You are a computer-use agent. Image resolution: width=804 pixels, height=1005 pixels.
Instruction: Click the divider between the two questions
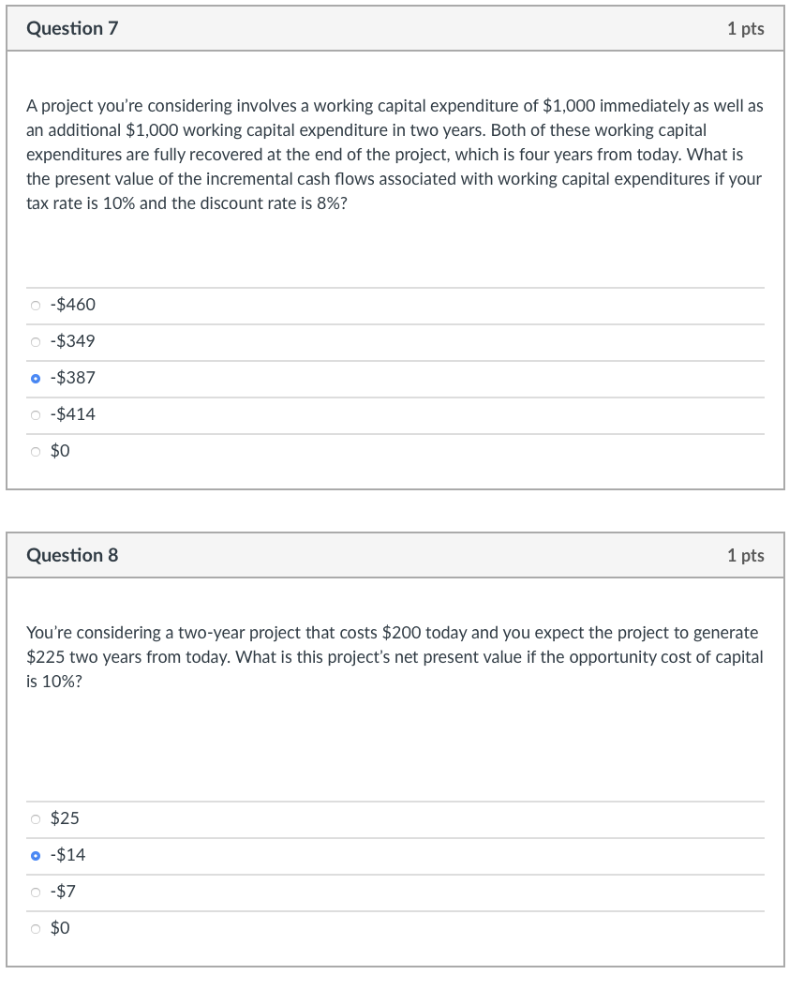coord(402,511)
